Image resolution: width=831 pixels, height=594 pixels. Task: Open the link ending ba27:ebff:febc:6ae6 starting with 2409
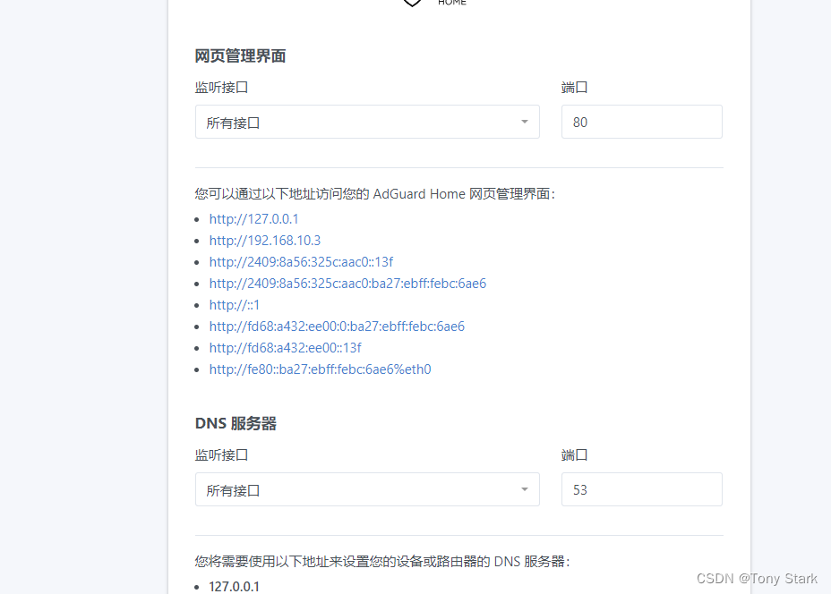[347, 284]
